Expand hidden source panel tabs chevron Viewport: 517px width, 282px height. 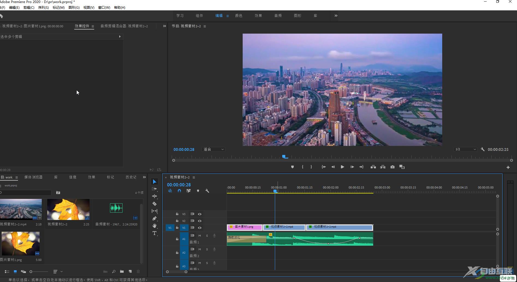coord(164,26)
